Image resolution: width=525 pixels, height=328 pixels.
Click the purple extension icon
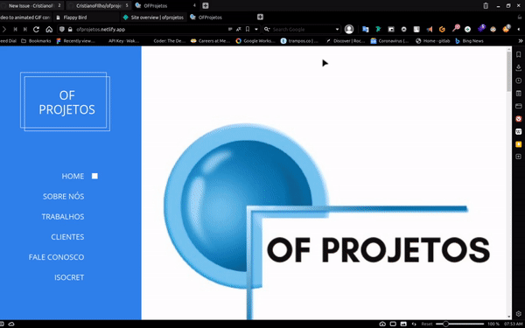point(481,29)
